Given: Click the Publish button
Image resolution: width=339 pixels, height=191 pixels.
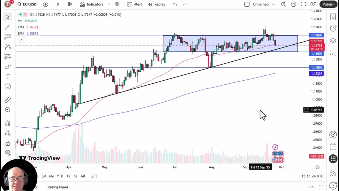Looking at the screenshot, I should (328, 4).
